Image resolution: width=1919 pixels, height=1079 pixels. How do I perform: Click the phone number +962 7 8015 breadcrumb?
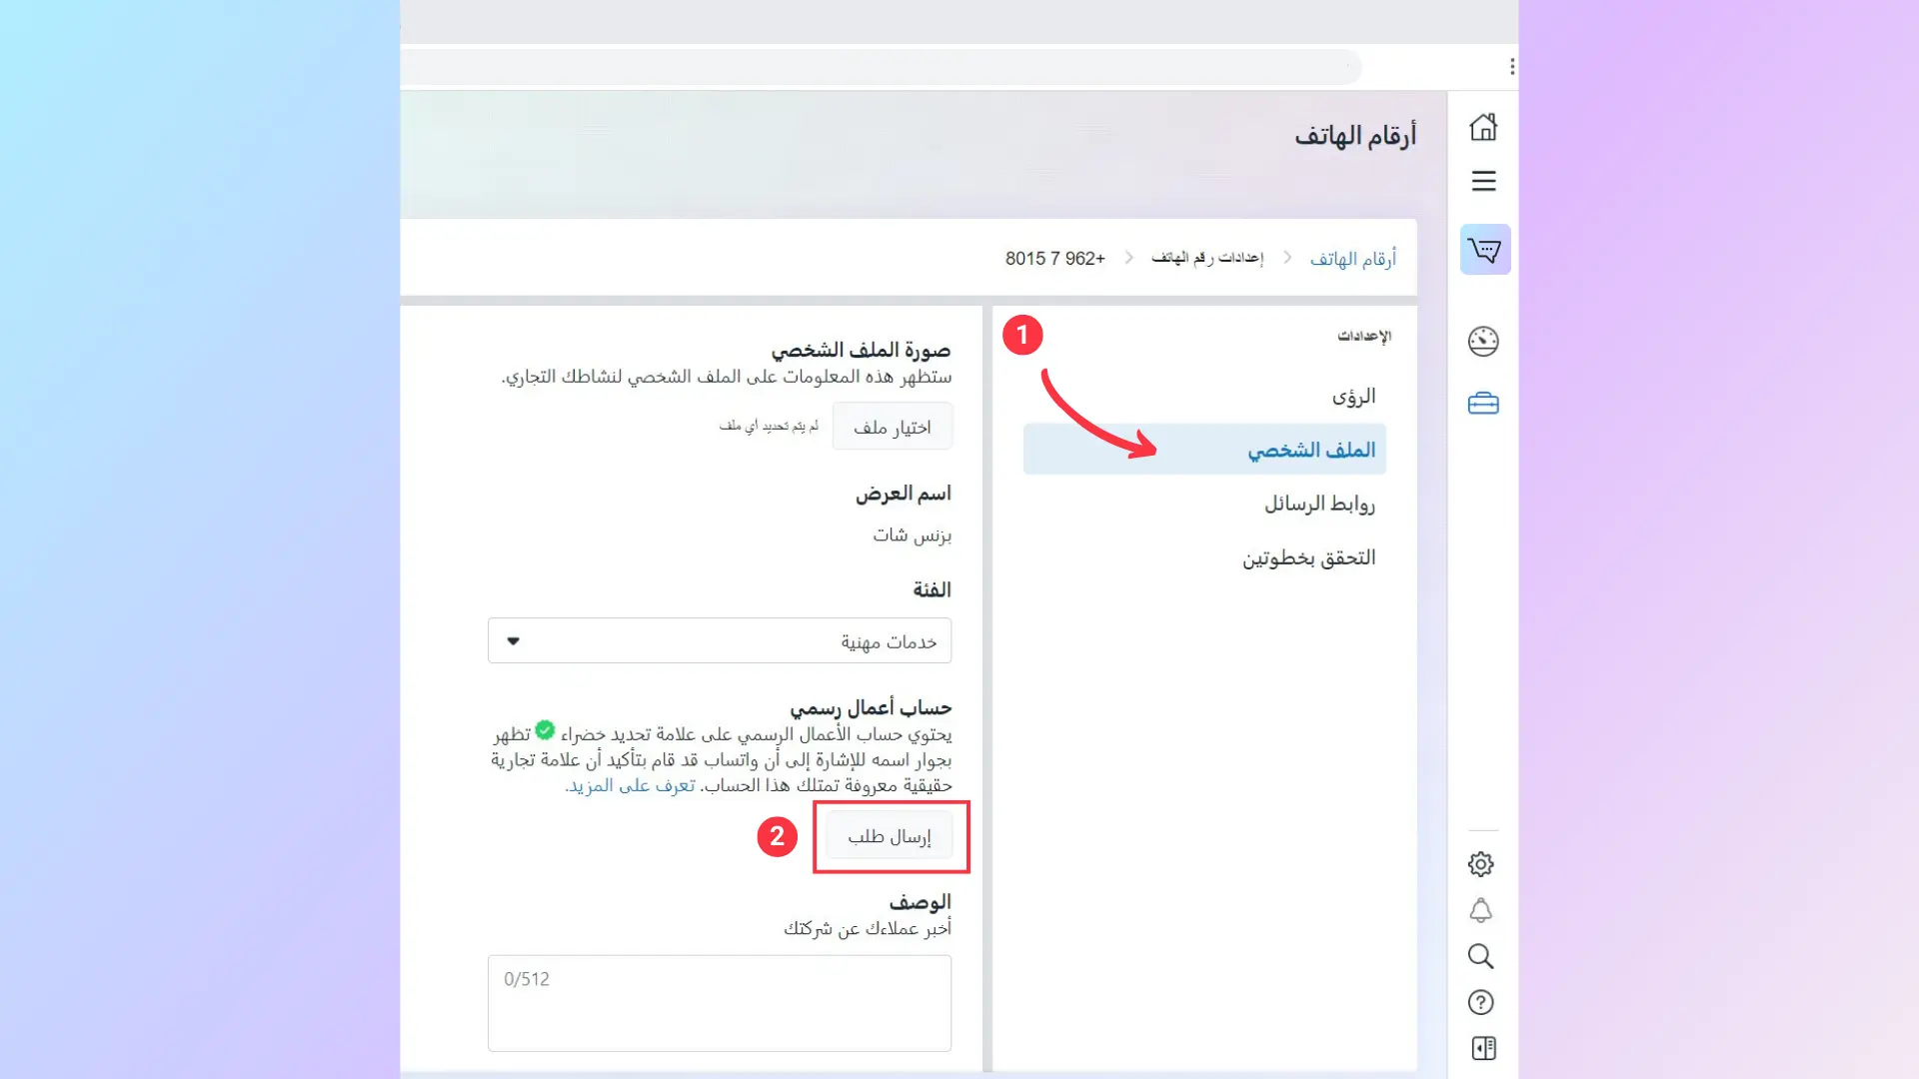pos(1055,259)
